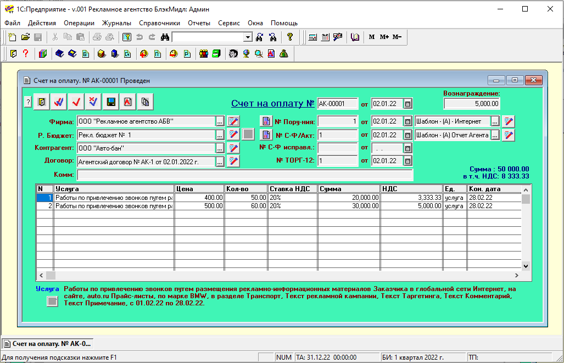
Task: Open calendar picker for № С-Ф исправл. date
Action: pos(407,148)
